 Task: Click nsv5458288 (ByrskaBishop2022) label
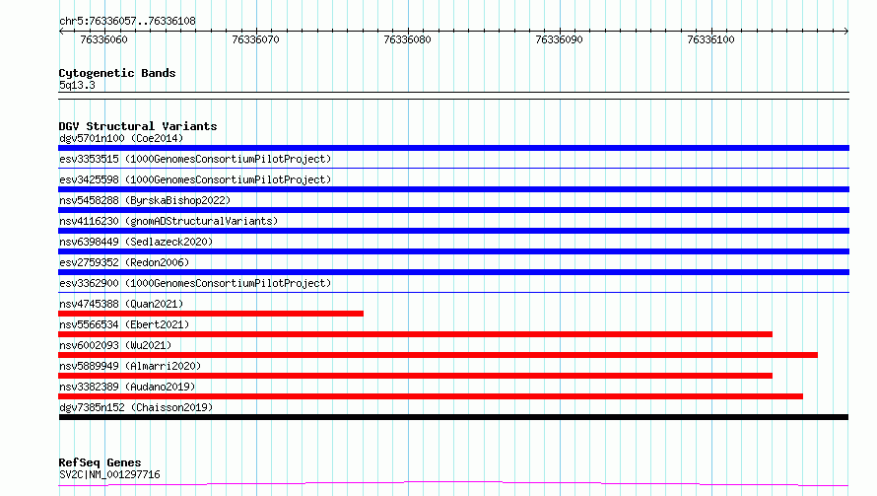[145, 200]
